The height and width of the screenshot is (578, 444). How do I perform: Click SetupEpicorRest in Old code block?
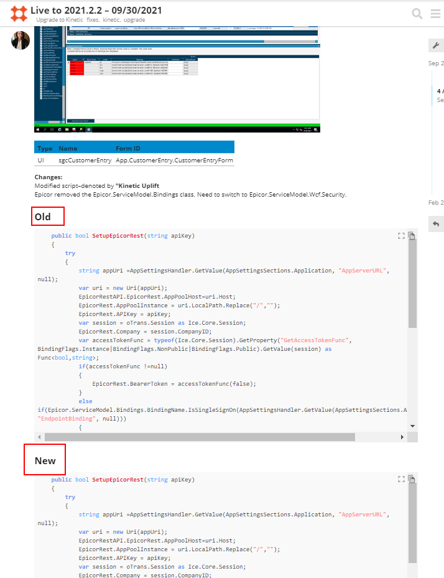pyautogui.click(x=118, y=236)
